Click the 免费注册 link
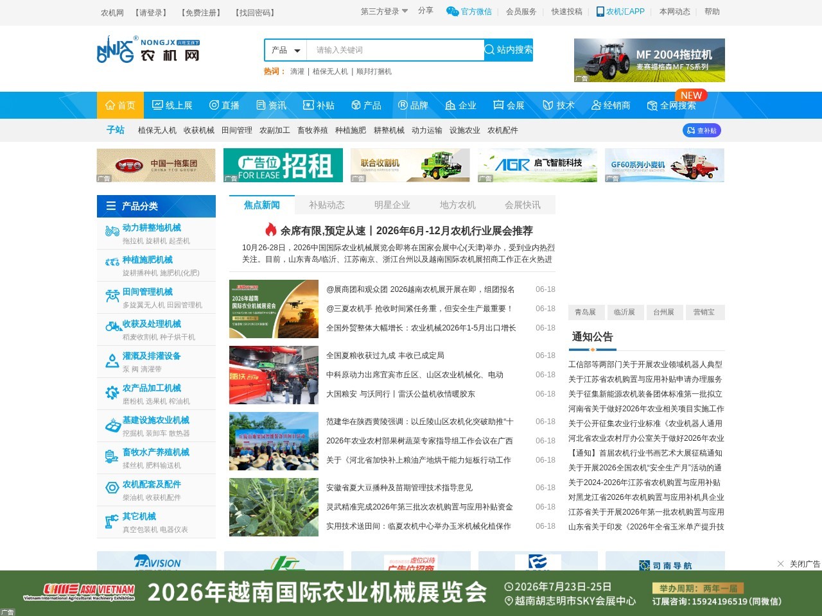 201,13
